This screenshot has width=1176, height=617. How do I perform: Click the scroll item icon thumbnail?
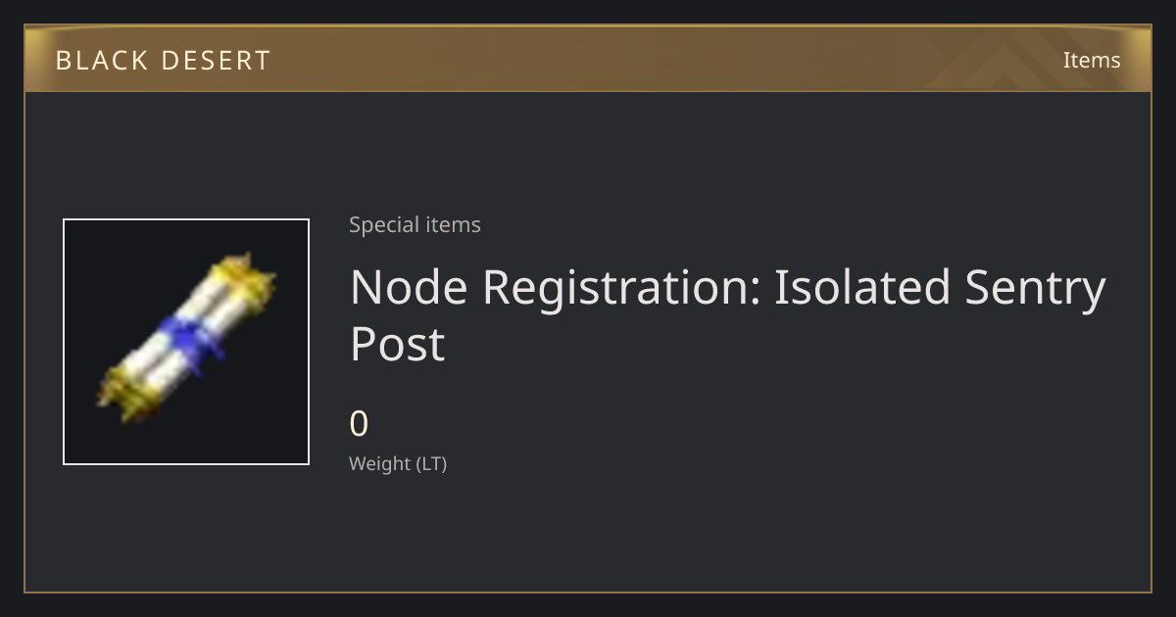point(186,342)
